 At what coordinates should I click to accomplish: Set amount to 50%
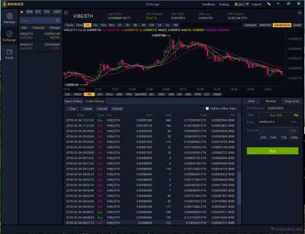point(273,137)
